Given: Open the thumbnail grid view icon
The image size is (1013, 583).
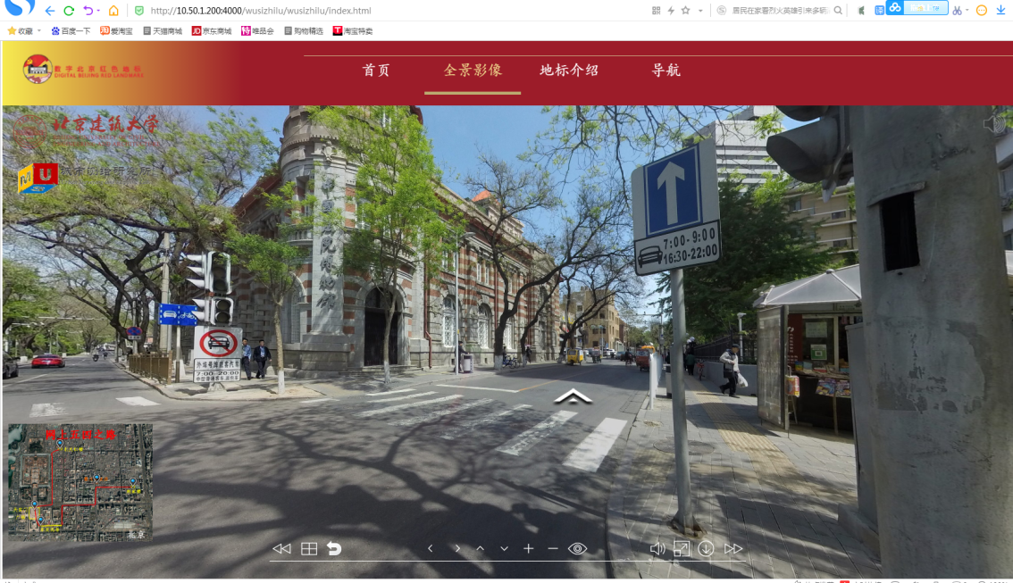Looking at the screenshot, I should click(308, 548).
